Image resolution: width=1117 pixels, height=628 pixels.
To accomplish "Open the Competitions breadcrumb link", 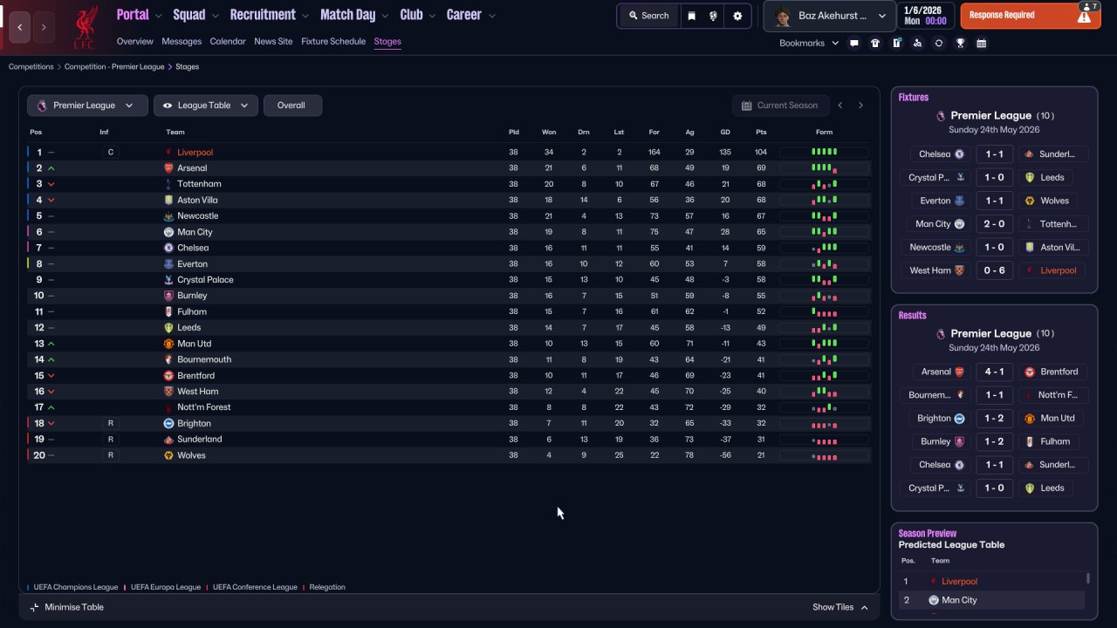I will coord(31,67).
